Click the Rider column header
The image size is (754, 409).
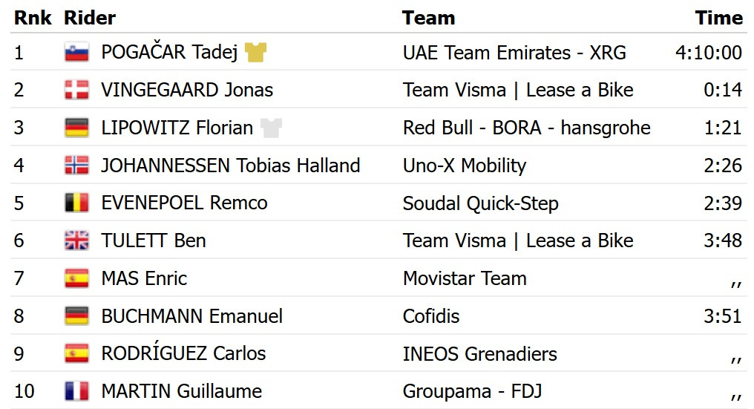(90, 18)
